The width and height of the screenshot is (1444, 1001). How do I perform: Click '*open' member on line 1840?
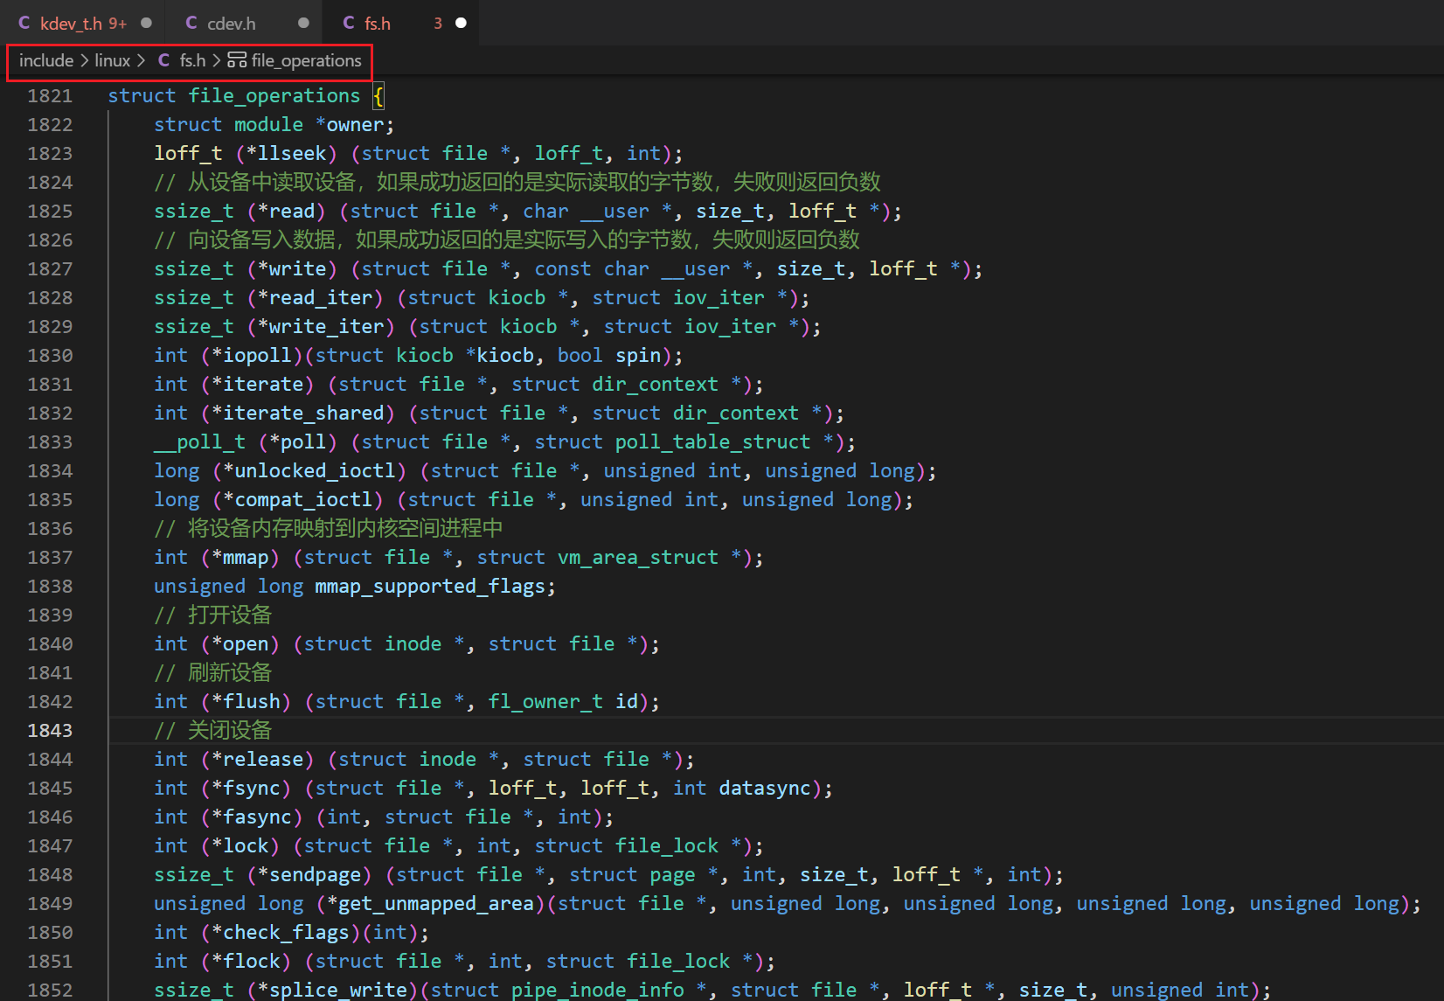(x=240, y=644)
